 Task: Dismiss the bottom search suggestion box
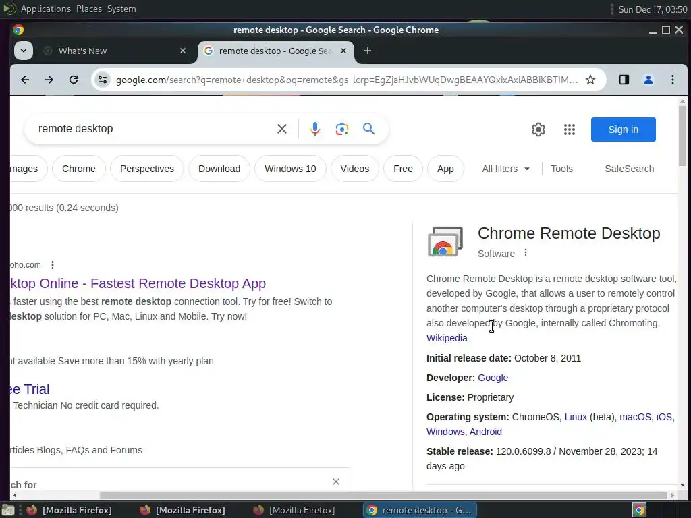tap(336, 482)
